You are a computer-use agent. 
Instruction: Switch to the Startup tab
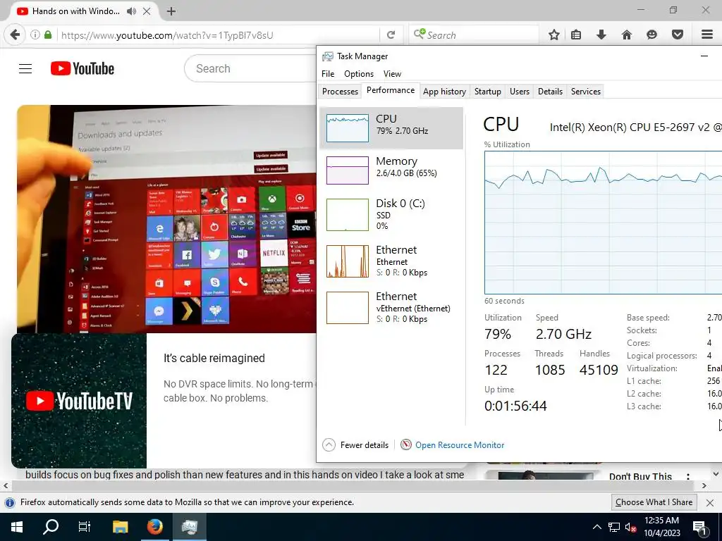click(488, 92)
